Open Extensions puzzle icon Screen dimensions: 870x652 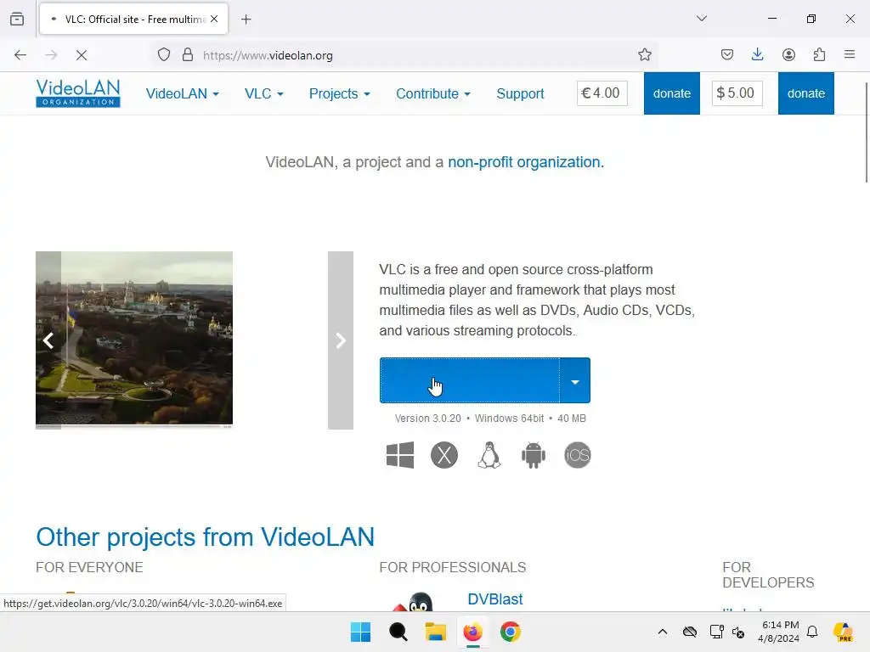819,54
